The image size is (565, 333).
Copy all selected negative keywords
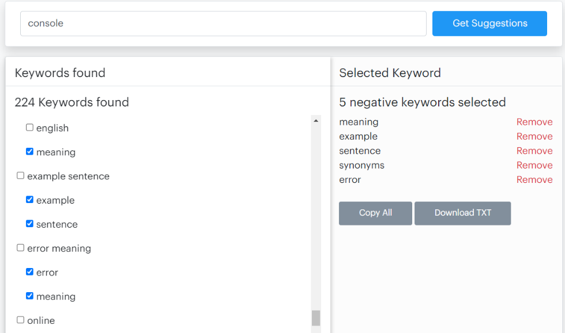click(375, 213)
